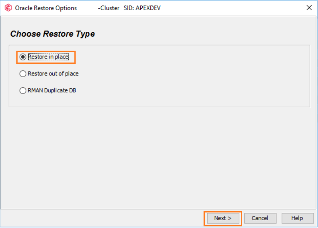318x228 pixels.
Task: Click the -Cluster text in title bar
Action: 109,8
